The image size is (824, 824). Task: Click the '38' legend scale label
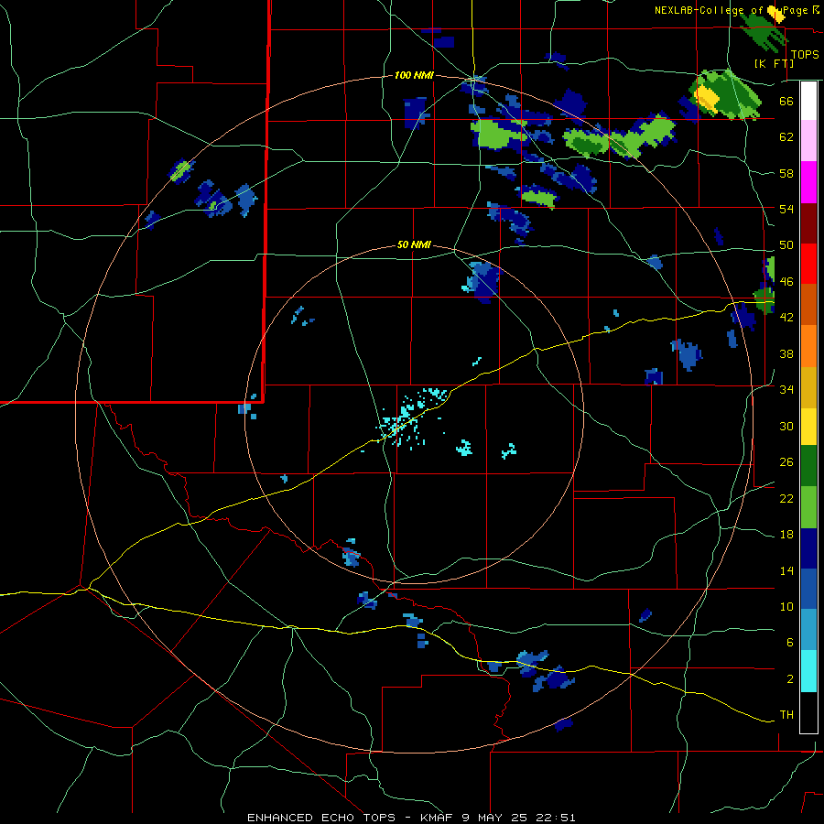click(x=786, y=353)
